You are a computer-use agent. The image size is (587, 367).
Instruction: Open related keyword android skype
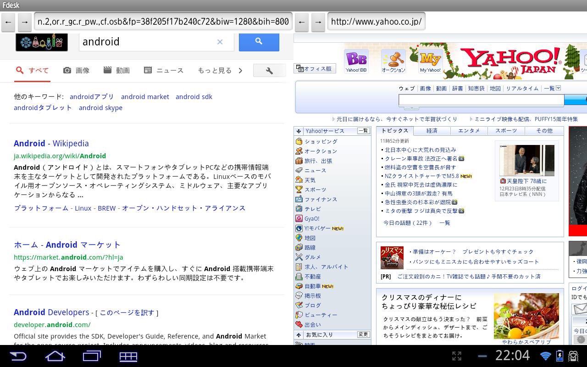point(100,108)
